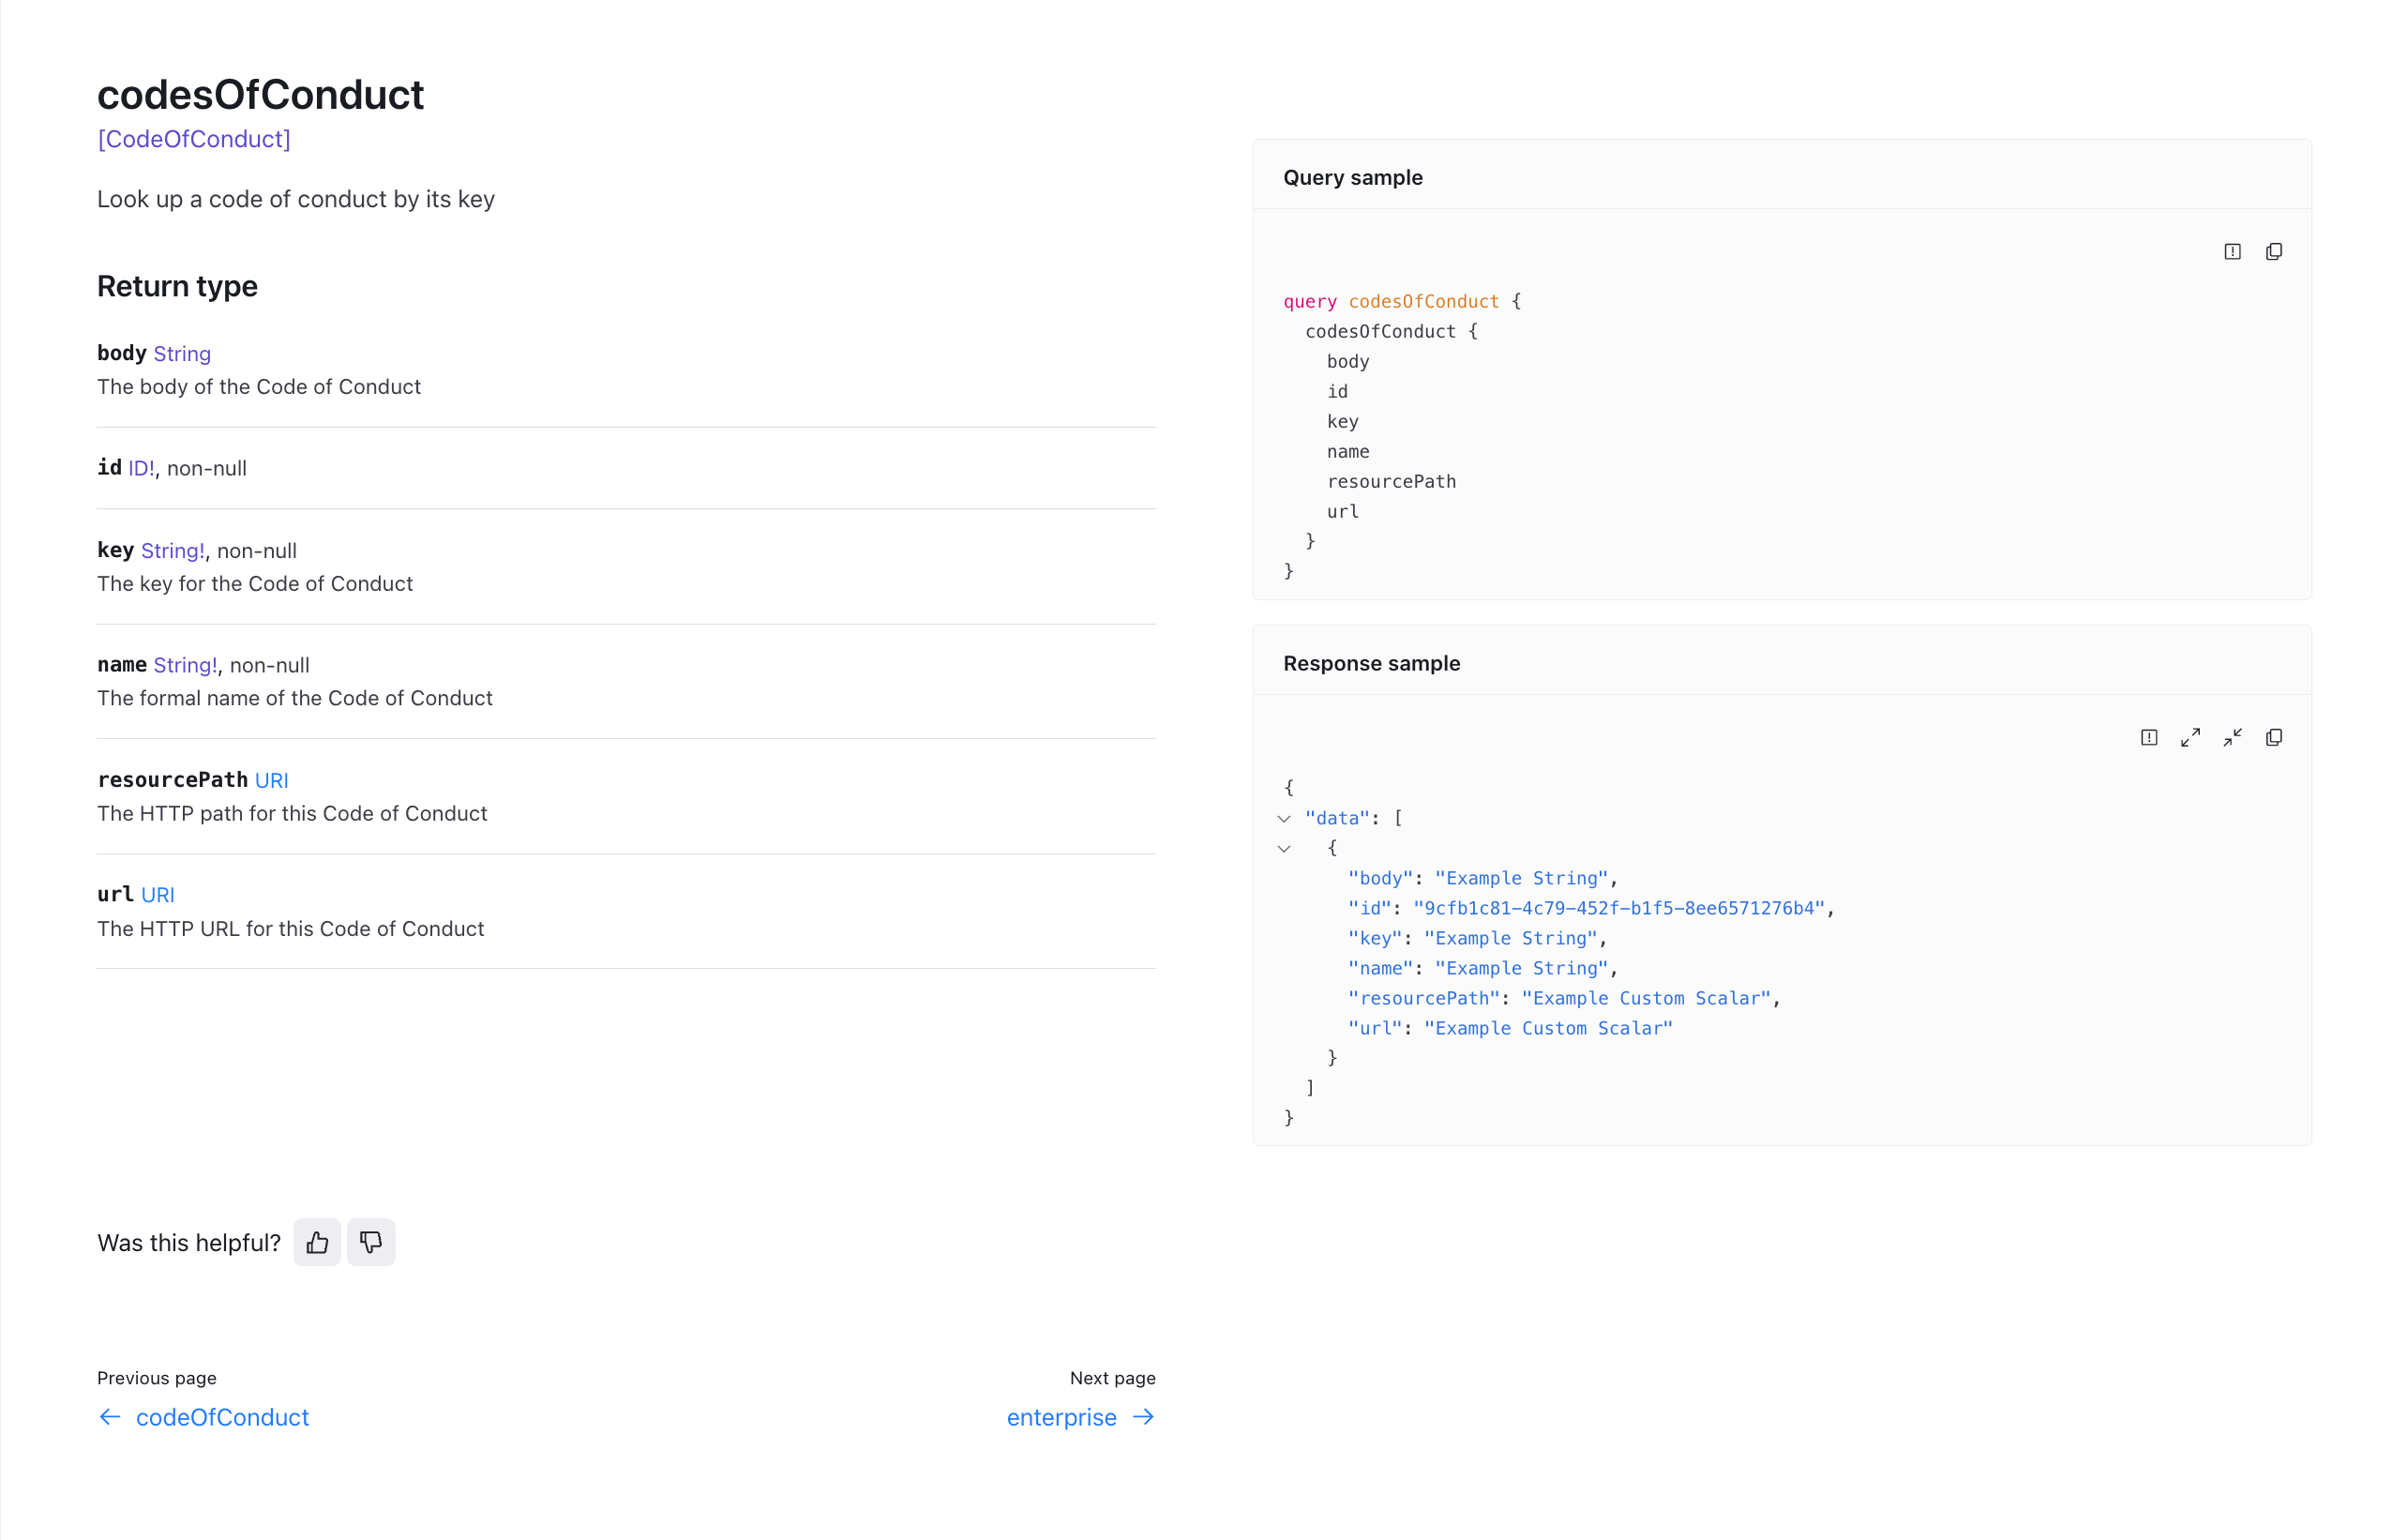Click the resourcePath field name
Screen dimensions: 2408x1540
(172, 780)
